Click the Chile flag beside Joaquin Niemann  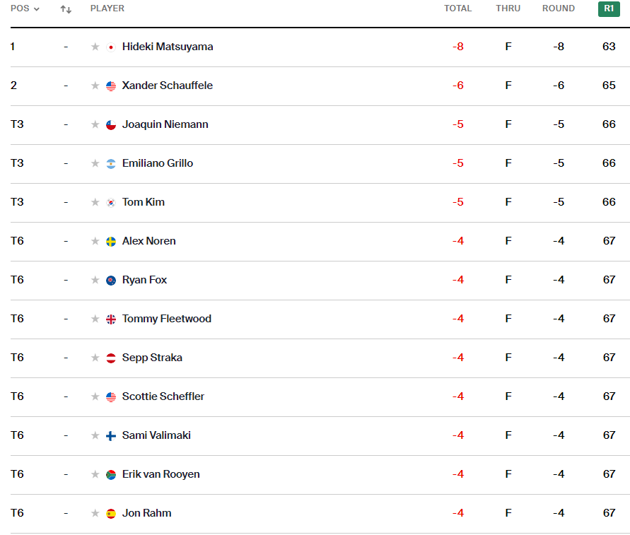[111, 125]
